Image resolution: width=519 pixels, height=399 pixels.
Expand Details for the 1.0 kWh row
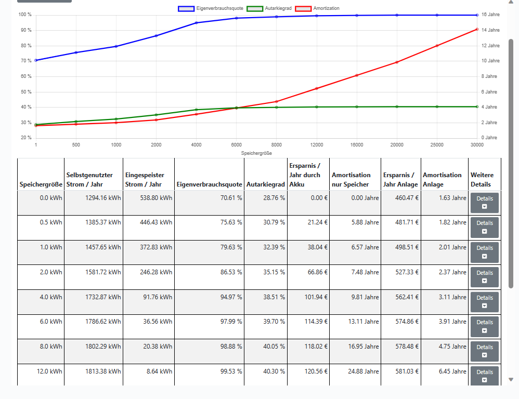click(485, 252)
